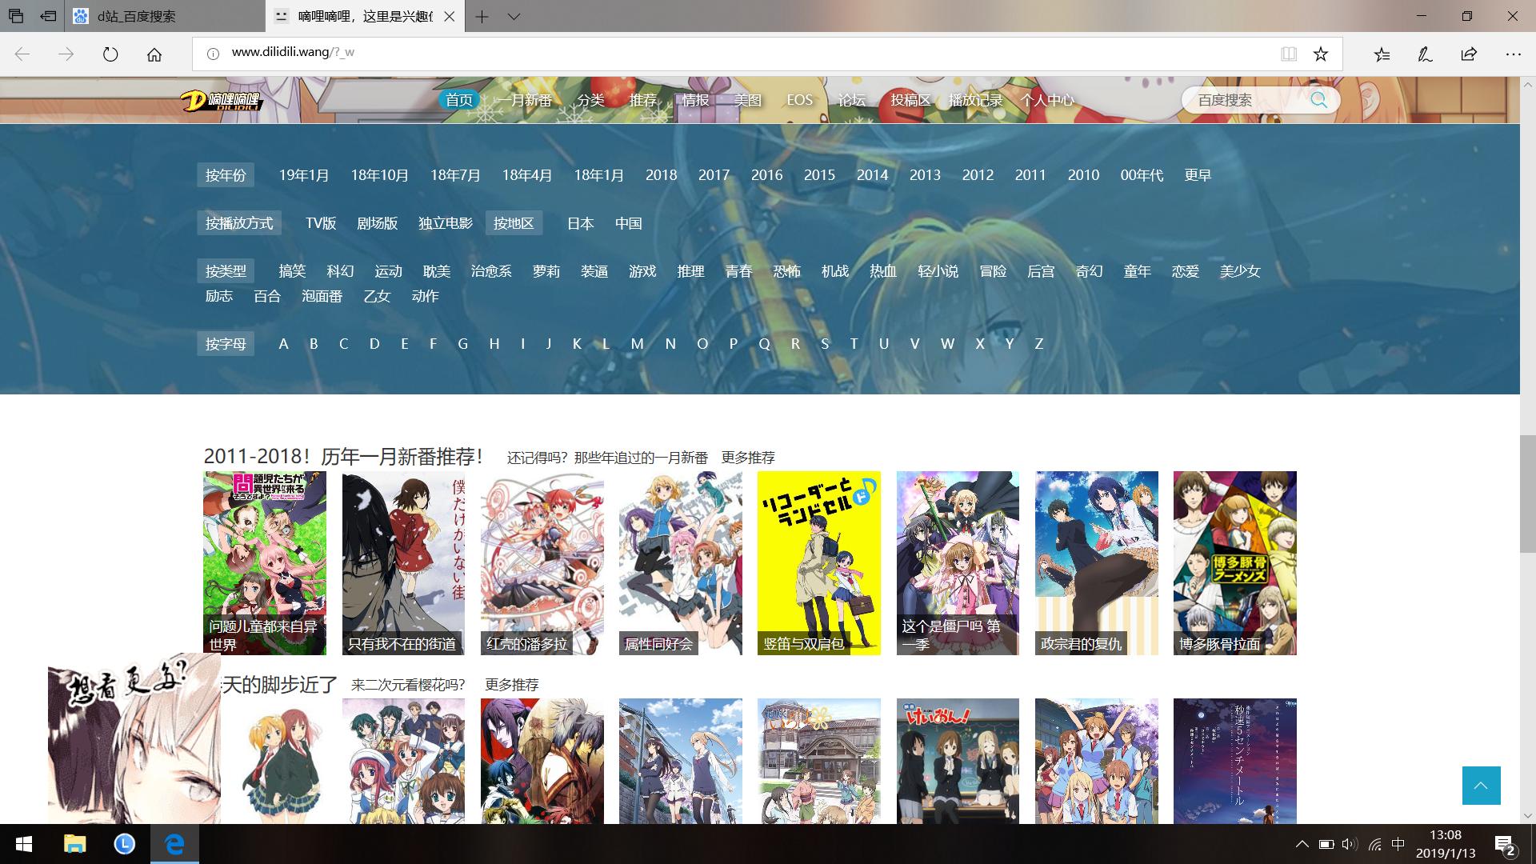Open the browser reading view icon

[x=1288, y=54]
